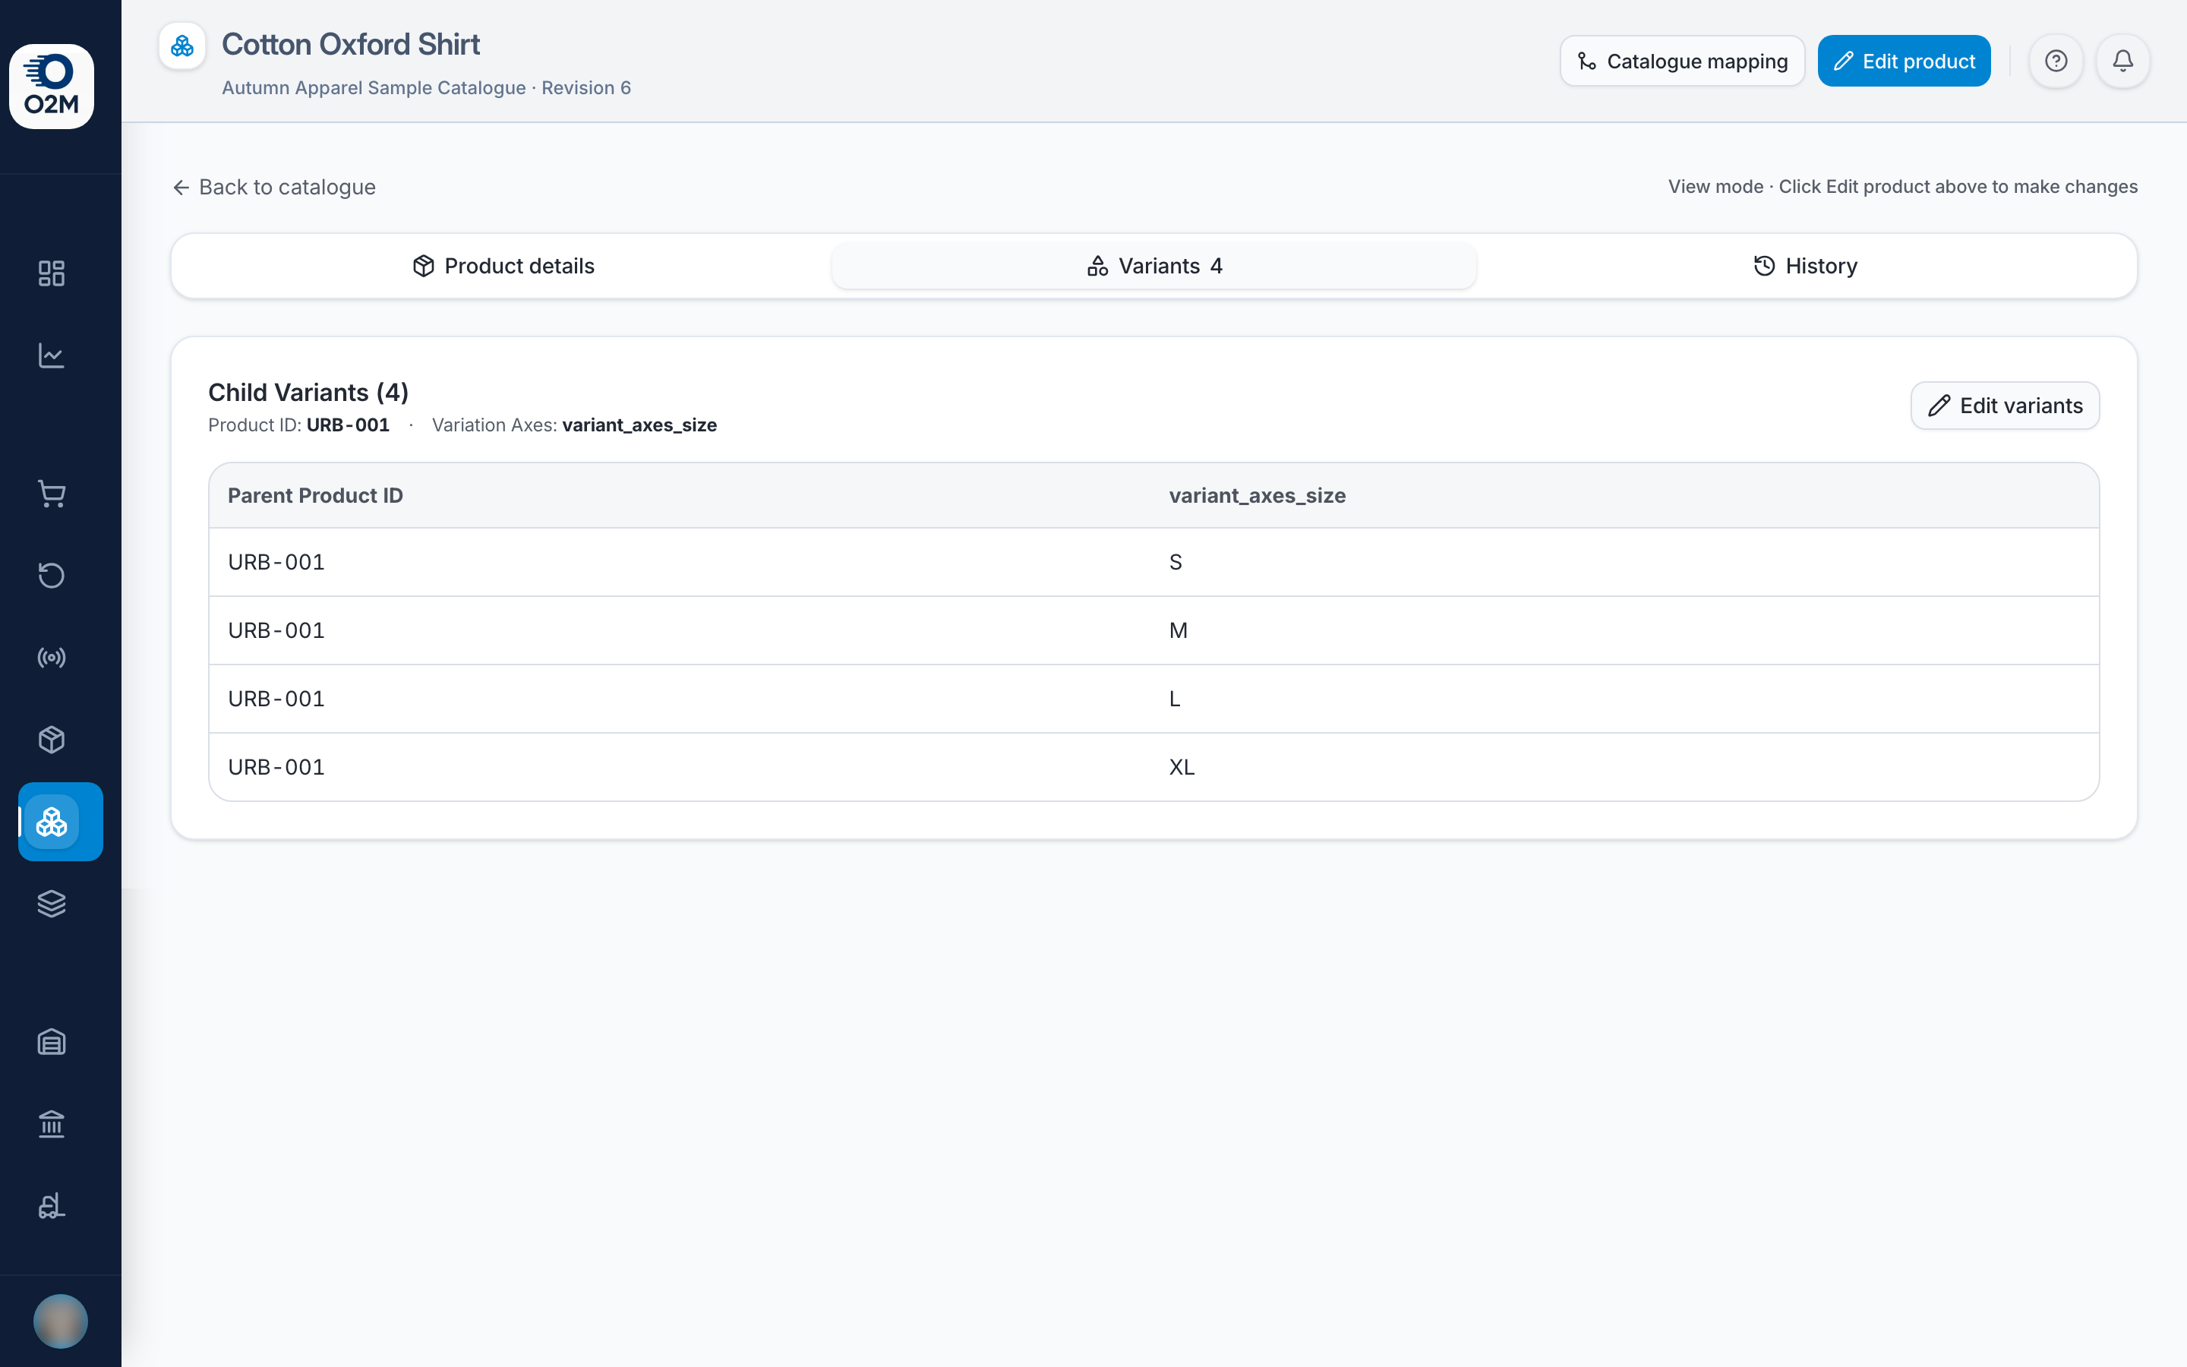Switch to the Product details tab
The width and height of the screenshot is (2187, 1367).
pos(503,266)
